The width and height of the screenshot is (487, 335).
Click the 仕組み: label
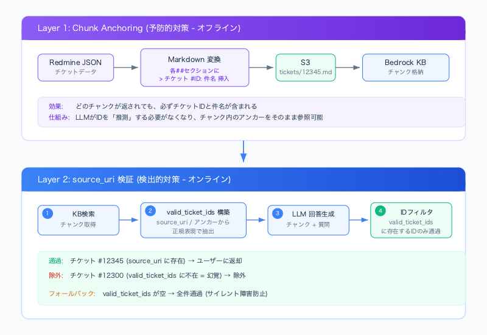[x=59, y=117]
